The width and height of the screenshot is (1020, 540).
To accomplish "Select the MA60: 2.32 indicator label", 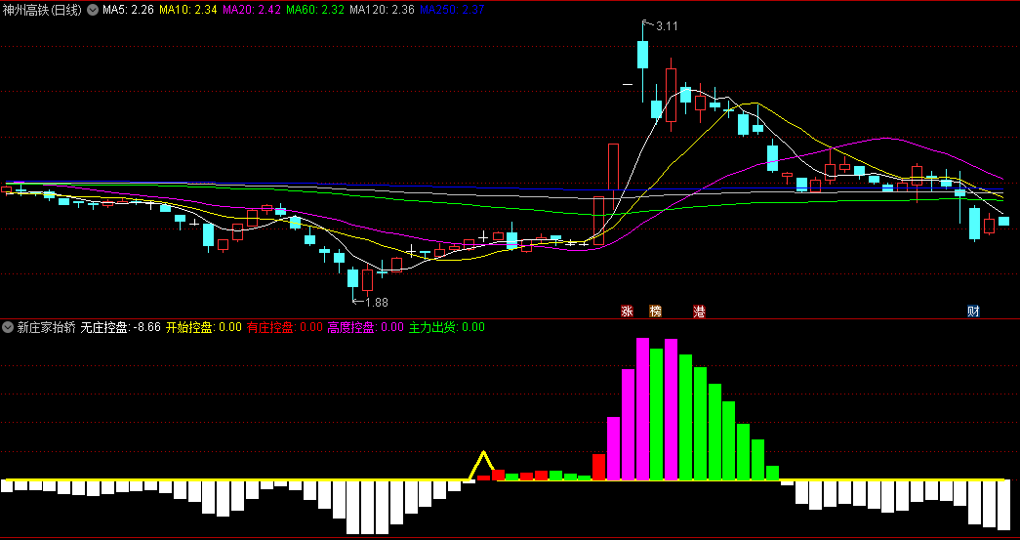I will [x=315, y=10].
